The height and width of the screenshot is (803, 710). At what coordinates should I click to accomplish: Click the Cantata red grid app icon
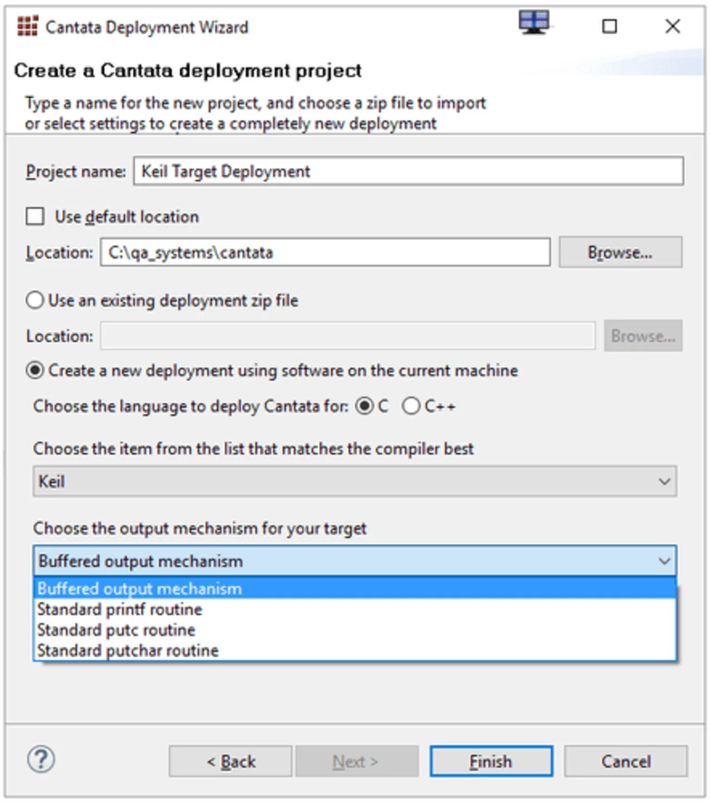(27, 26)
